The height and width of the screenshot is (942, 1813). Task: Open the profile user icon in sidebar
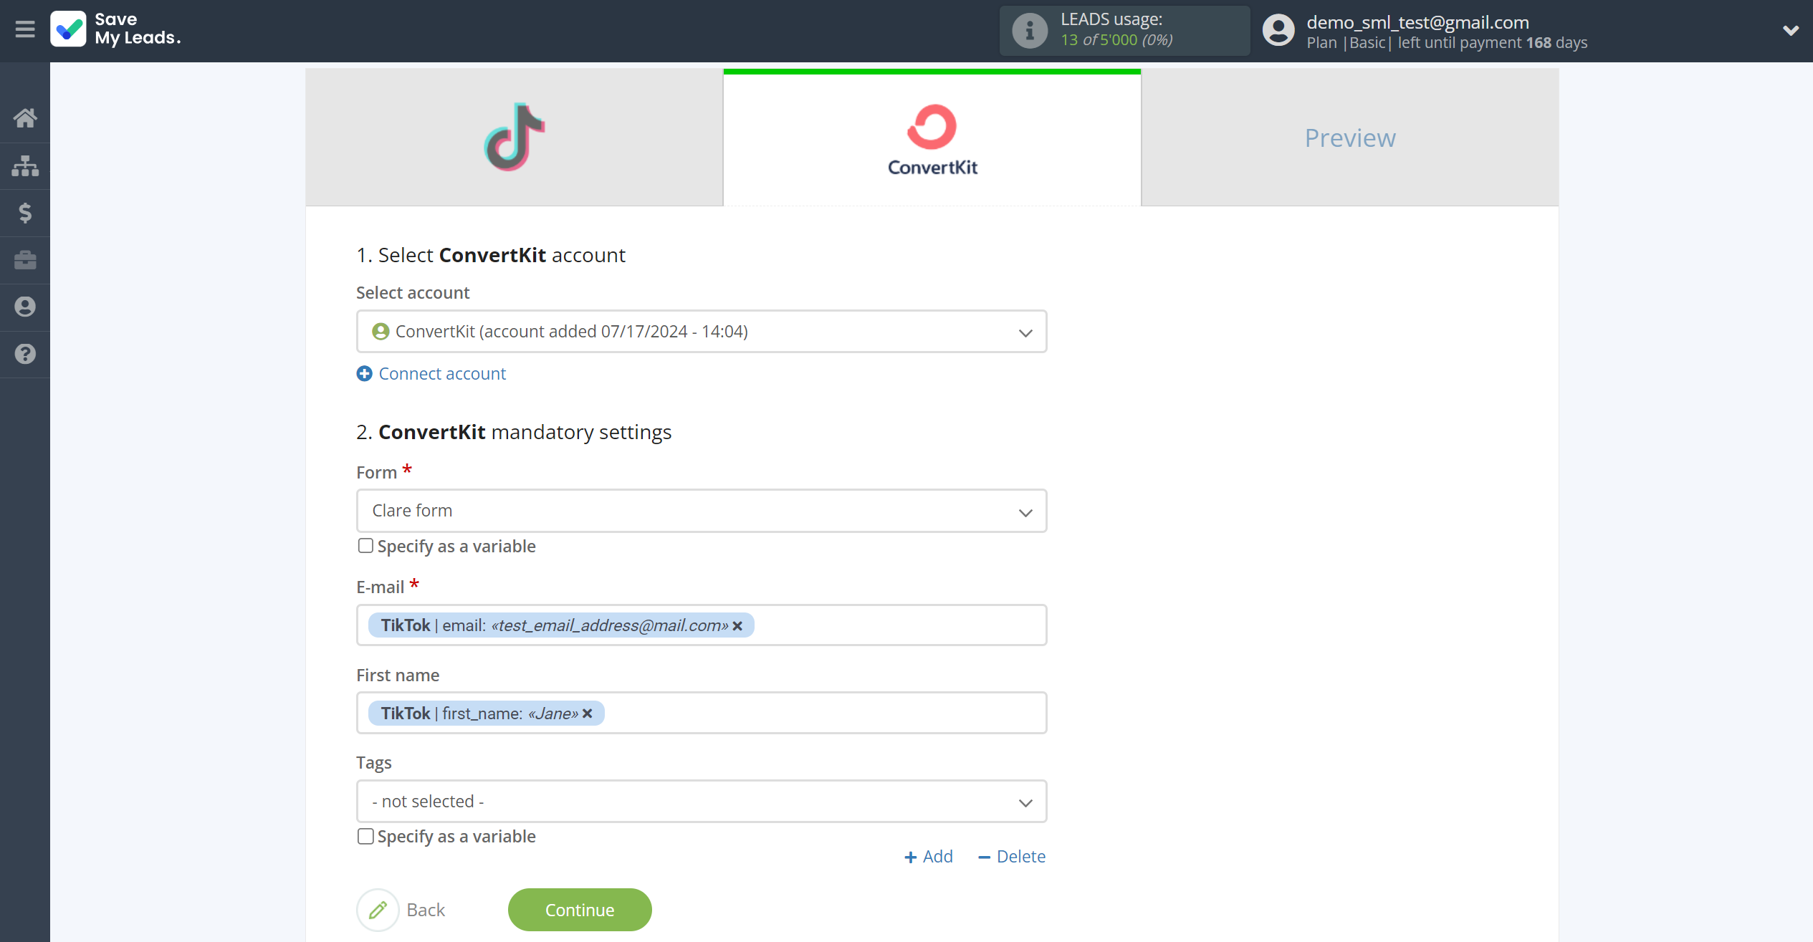[x=25, y=307]
